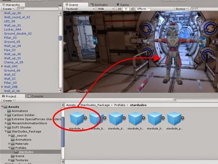The height and width of the screenshot is (164, 218).
Task: Open the Project Create dropdown
Action: [x=8, y=100]
